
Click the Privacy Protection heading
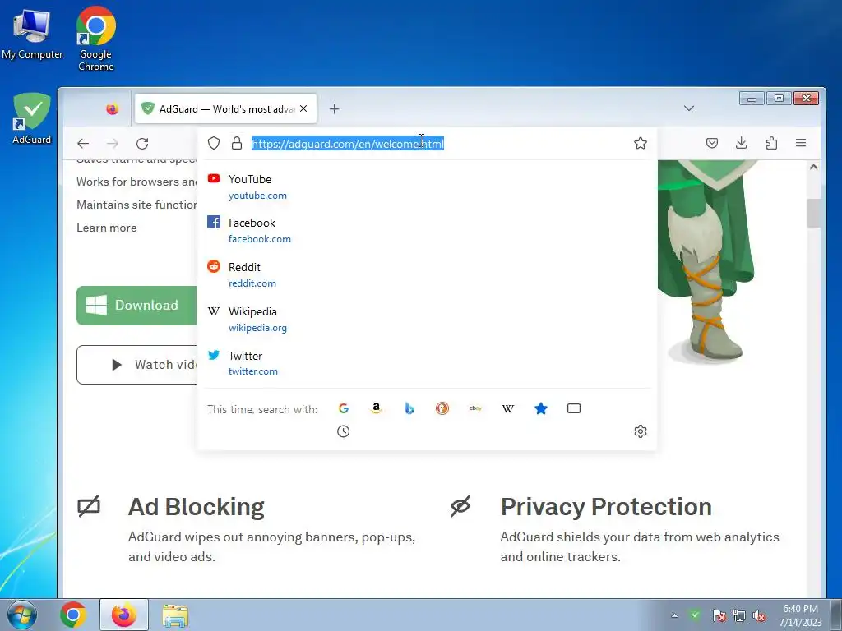click(x=606, y=506)
